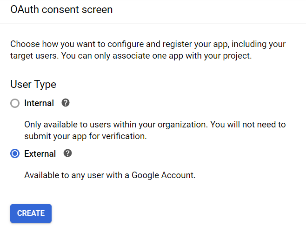Click the 'OAuth consent screen' page heading

61,9
